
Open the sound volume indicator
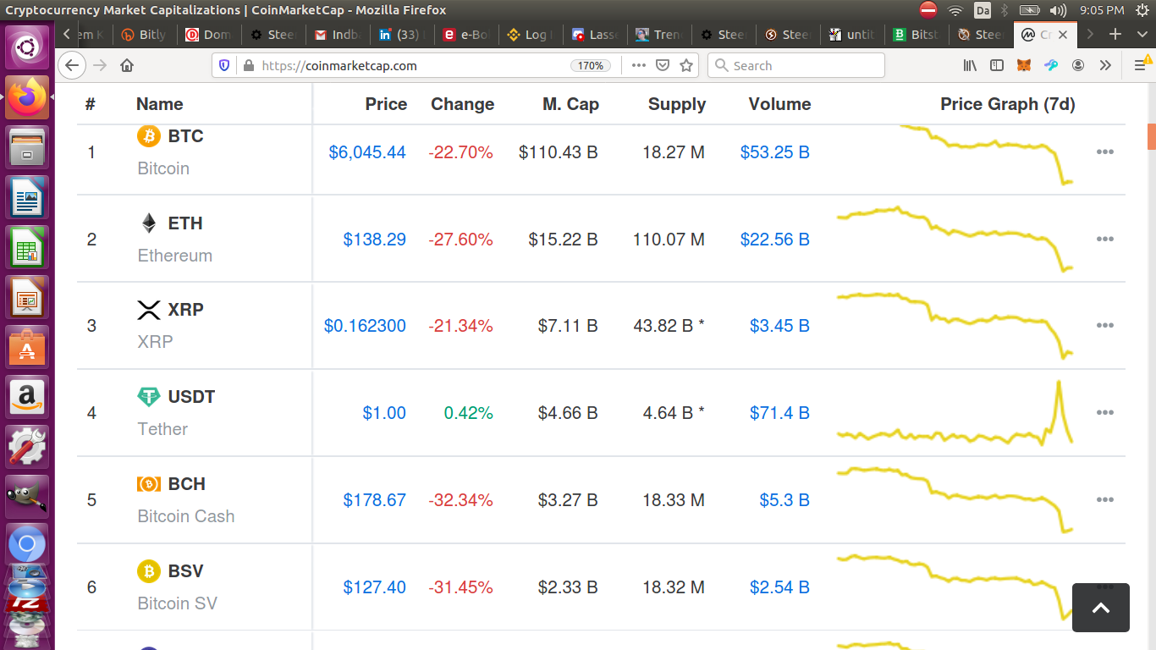1058,10
